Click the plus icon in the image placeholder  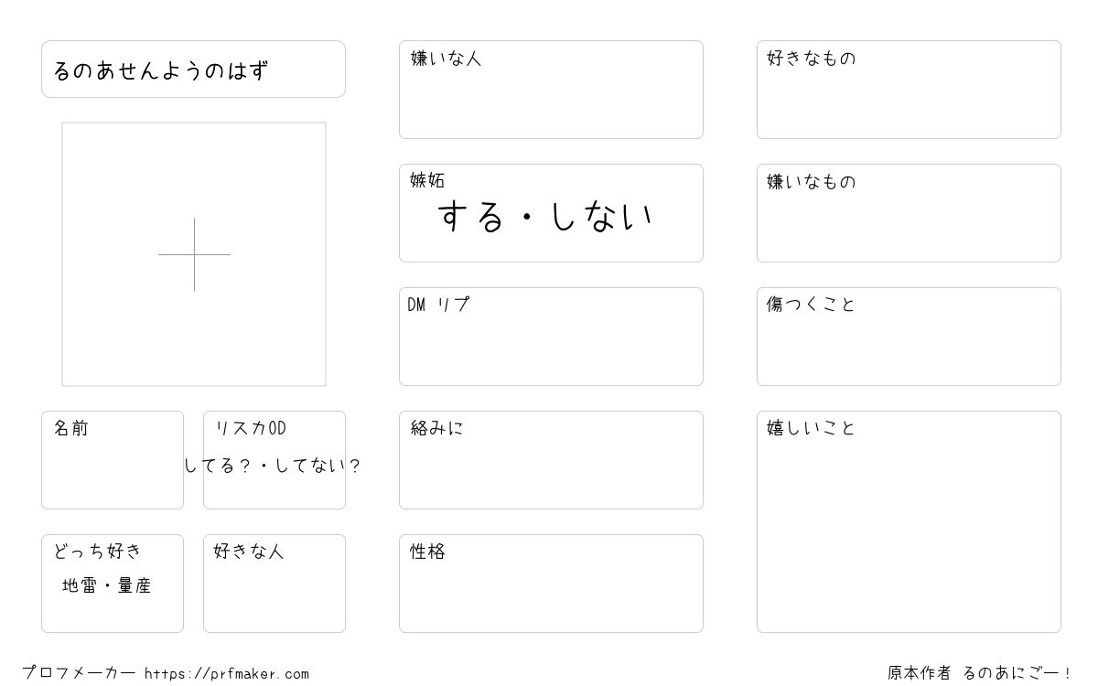(x=194, y=254)
